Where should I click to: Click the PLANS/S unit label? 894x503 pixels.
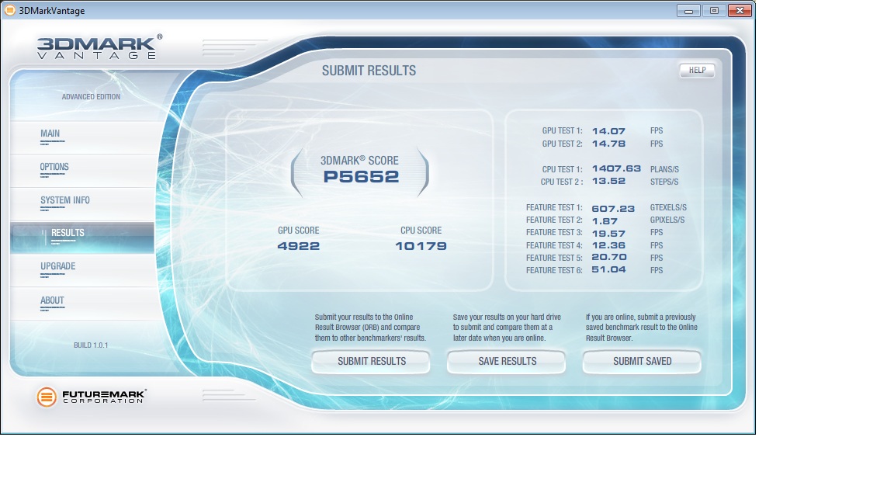click(664, 169)
